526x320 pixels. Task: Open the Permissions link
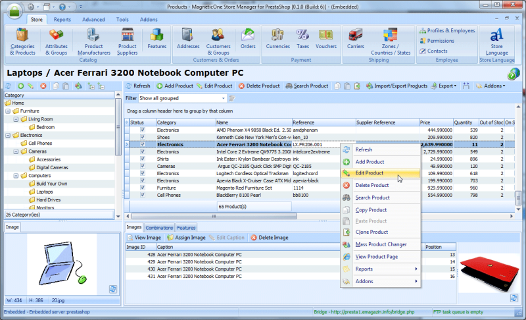coord(437,41)
